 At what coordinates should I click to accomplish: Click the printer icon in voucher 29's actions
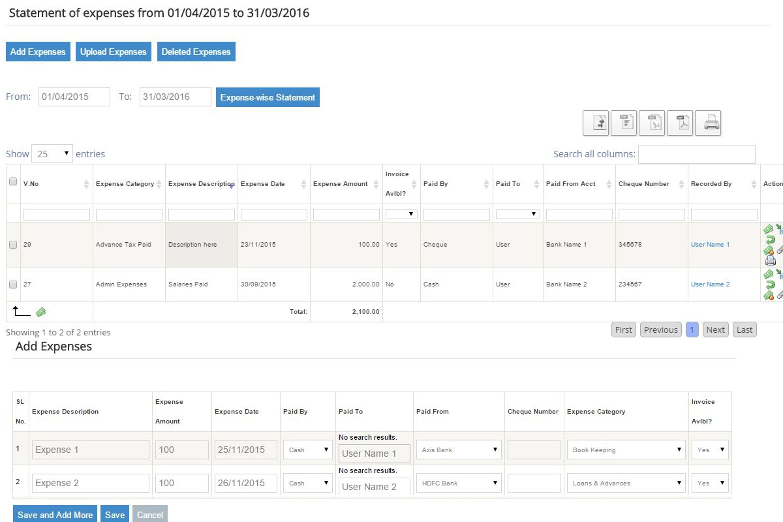tap(771, 260)
